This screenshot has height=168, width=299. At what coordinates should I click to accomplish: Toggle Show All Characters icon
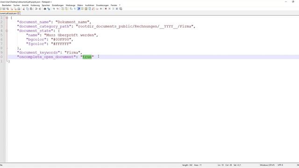pyautogui.click(x=75, y=9)
